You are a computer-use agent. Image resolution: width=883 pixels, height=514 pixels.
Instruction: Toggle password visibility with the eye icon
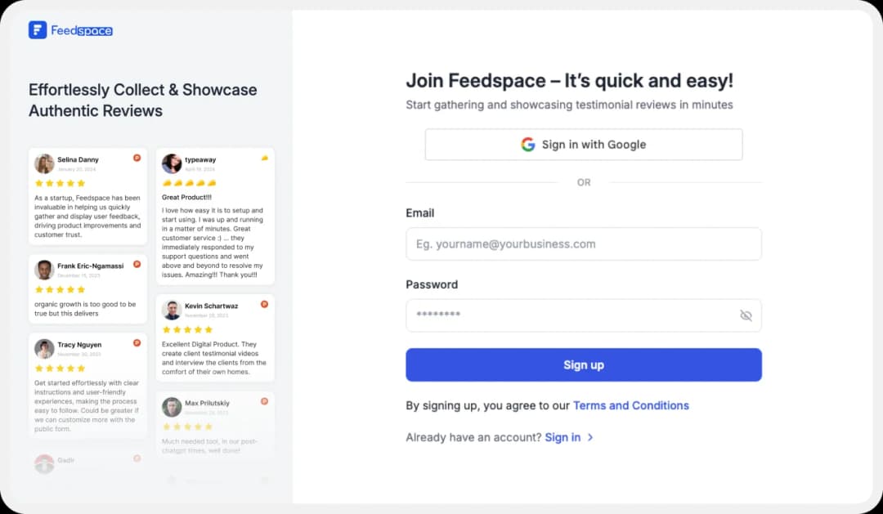(x=746, y=315)
